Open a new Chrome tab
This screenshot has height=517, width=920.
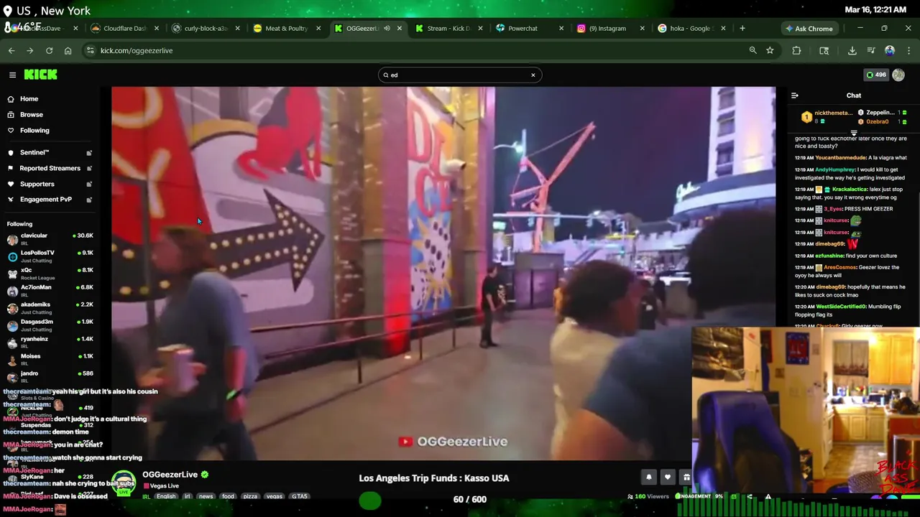coord(742,28)
